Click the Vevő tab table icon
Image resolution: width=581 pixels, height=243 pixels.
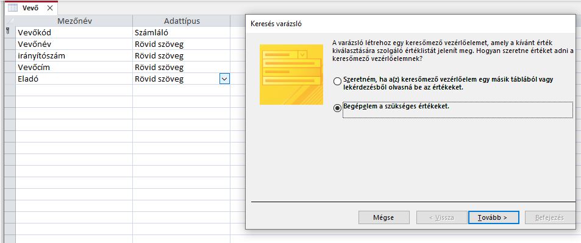(x=13, y=8)
